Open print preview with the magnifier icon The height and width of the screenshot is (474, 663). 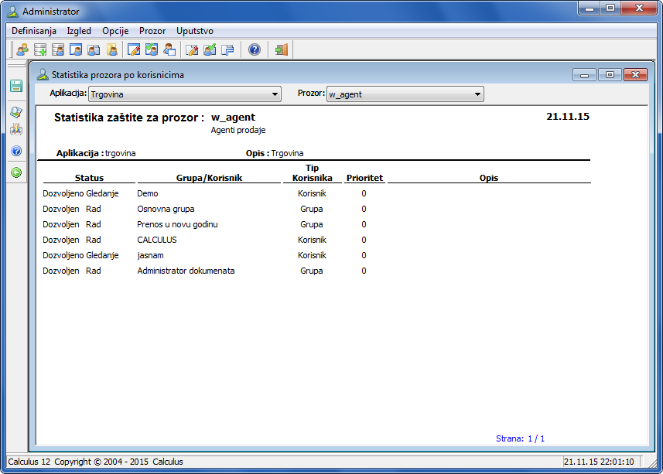pos(15,112)
